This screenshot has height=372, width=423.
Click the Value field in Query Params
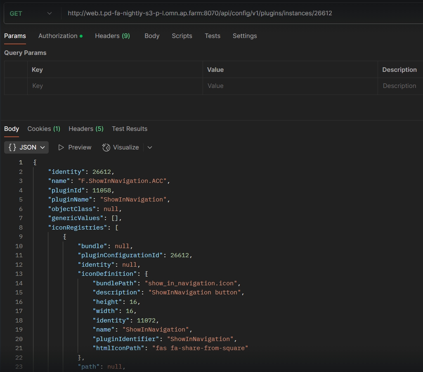(x=290, y=86)
